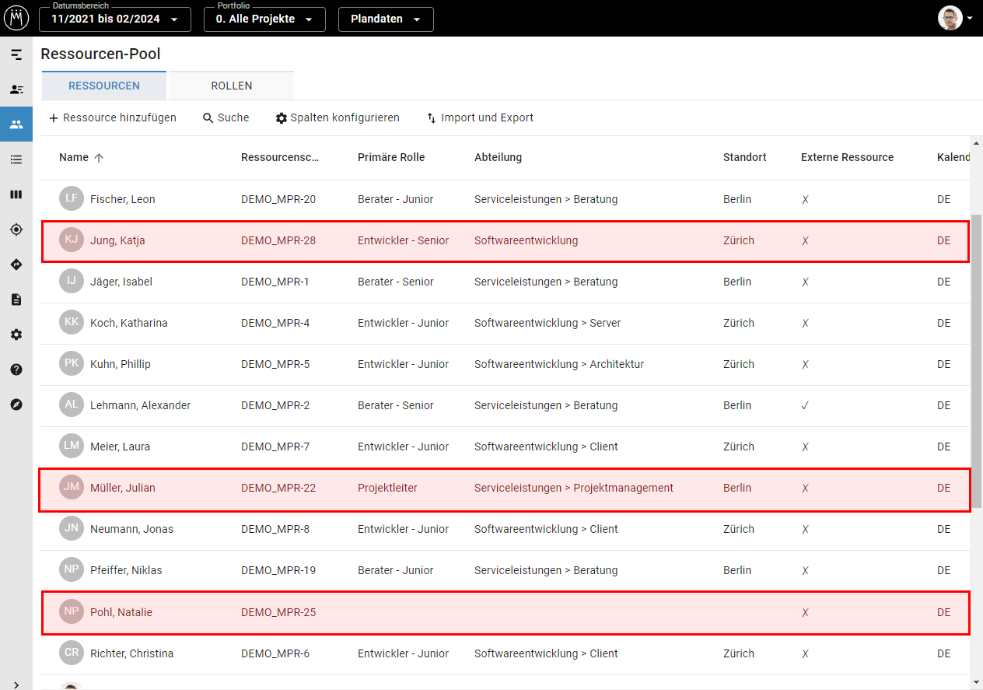Open the Plandaten dropdown
This screenshot has width=983, height=690.
pos(386,19)
